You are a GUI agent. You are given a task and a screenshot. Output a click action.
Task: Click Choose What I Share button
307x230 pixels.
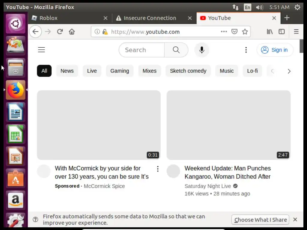[261, 220]
